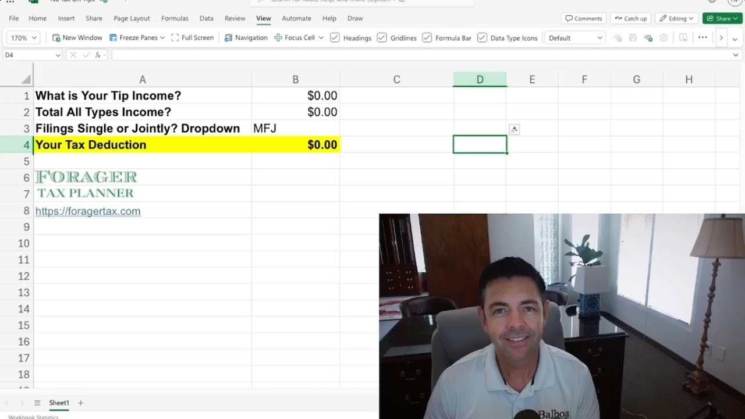The width and height of the screenshot is (745, 419).
Task: Click the exit sheet view eye icon
Action: pyautogui.click(x=618, y=38)
